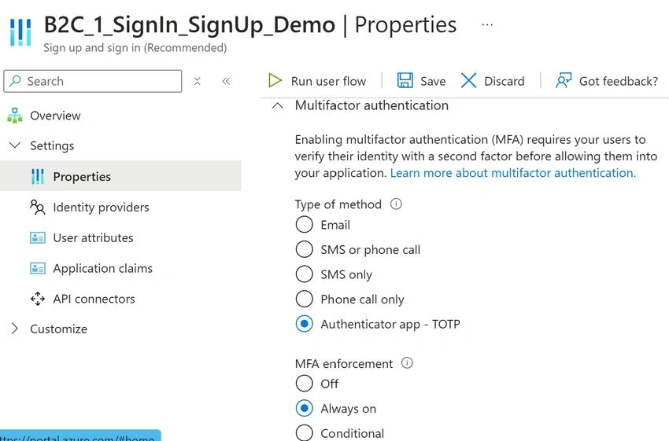Click the Customize group label
Viewport: 669px width, 441px height.
(58, 329)
